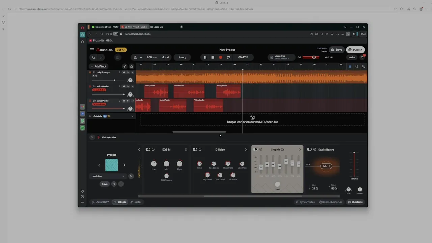Click the redo arrow icon
The height and width of the screenshot is (243, 432).
[x=101, y=57]
